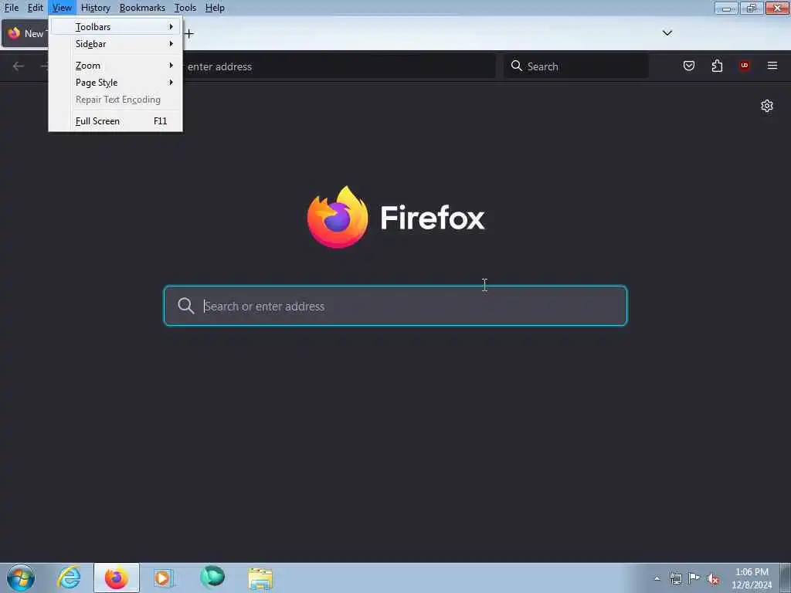Image resolution: width=791 pixels, height=593 pixels.
Task: Choose Full Screen from View menu
Action: 116,121
